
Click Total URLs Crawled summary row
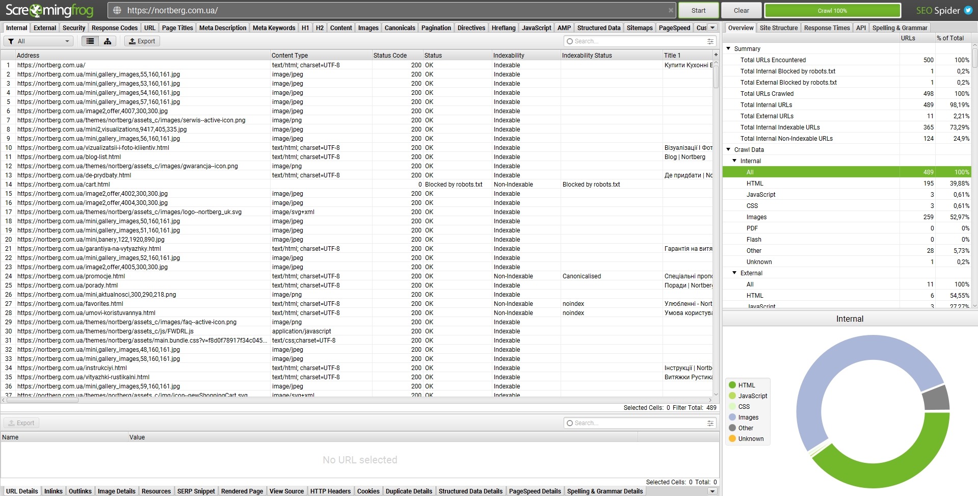(x=847, y=93)
